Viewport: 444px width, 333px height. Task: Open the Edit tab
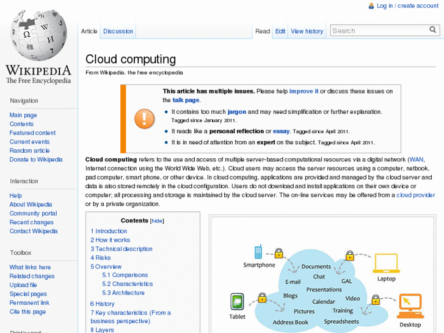coord(280,31)
